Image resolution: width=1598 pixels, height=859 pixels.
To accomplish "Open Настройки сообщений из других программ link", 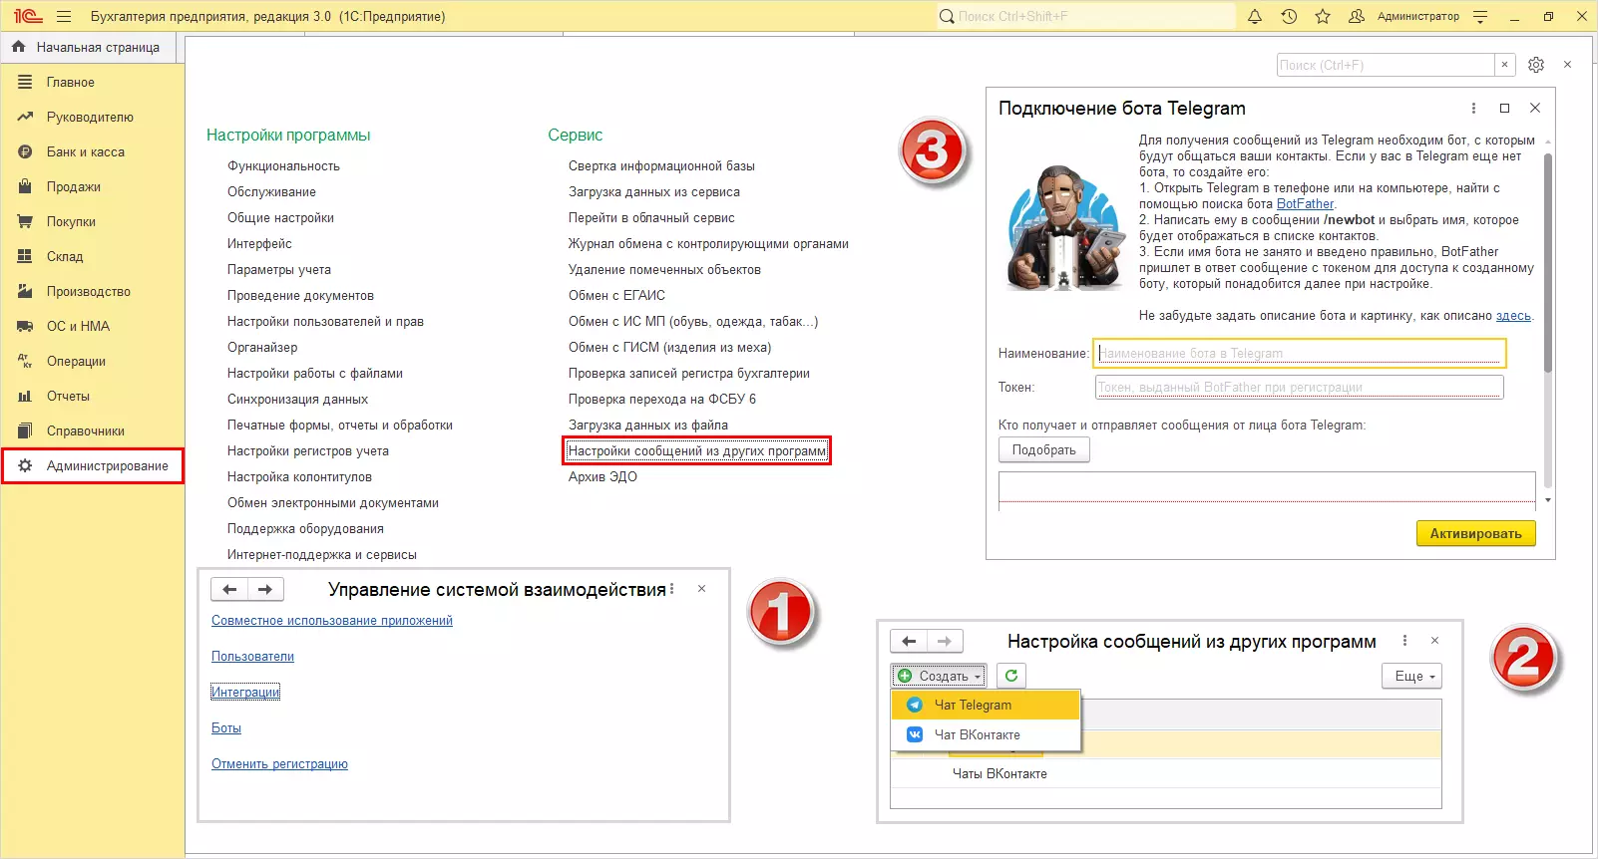I will coord(697,451).
